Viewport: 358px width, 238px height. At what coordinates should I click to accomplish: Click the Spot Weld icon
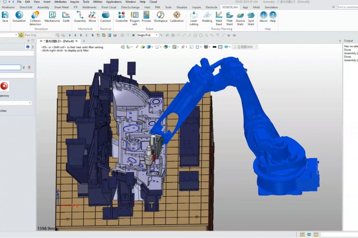(x=251, y=17)
